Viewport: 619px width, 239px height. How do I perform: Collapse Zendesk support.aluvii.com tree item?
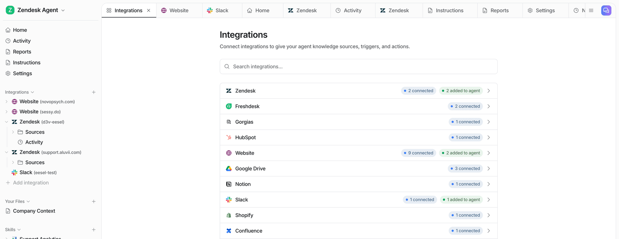click(7, 152)
